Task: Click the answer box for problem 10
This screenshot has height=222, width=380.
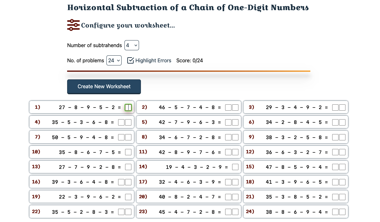Action: click(x=128, y=152)
